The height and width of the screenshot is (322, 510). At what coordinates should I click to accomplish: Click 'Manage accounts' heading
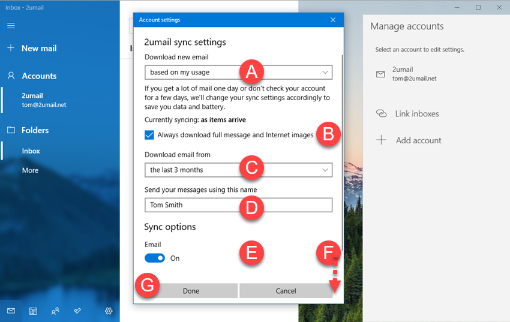(407, 26)
